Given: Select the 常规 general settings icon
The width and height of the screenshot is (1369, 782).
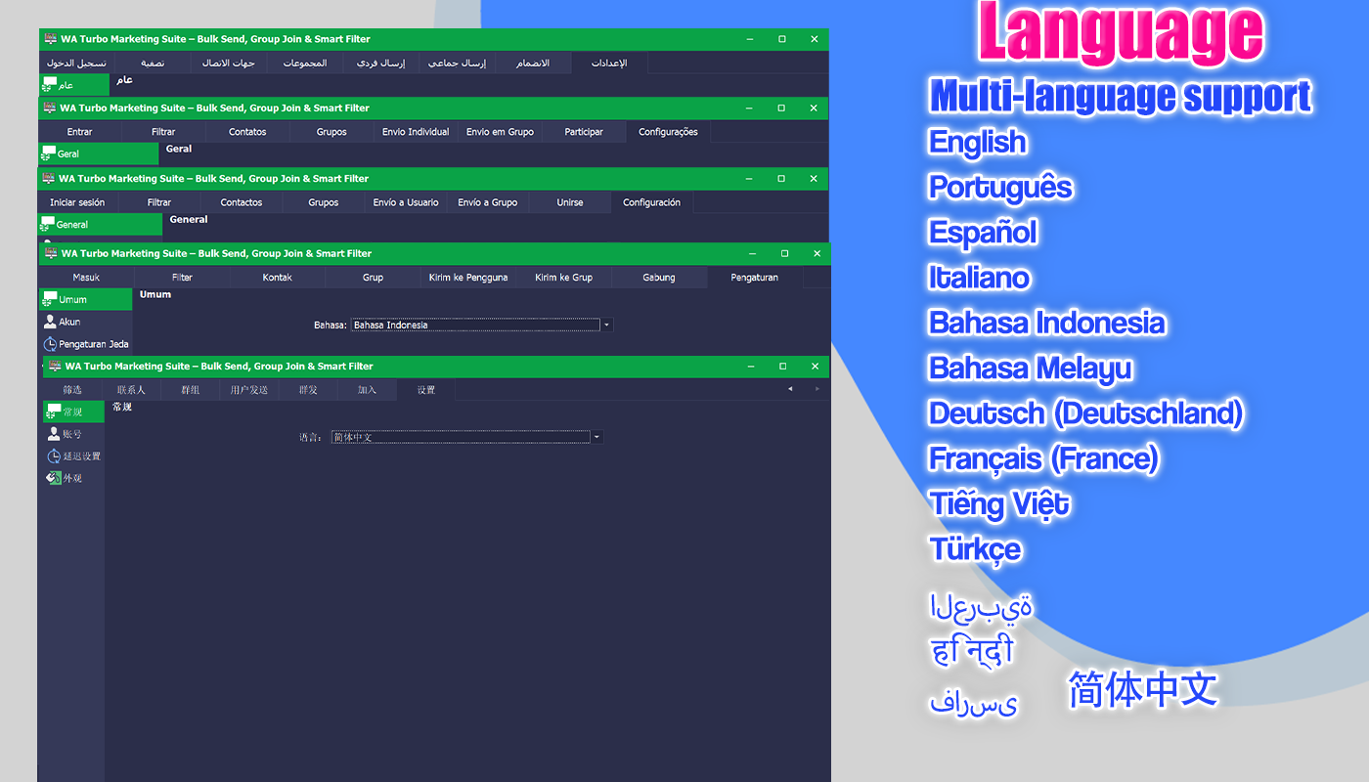Looking at the screenshot, I should [55, 413].
